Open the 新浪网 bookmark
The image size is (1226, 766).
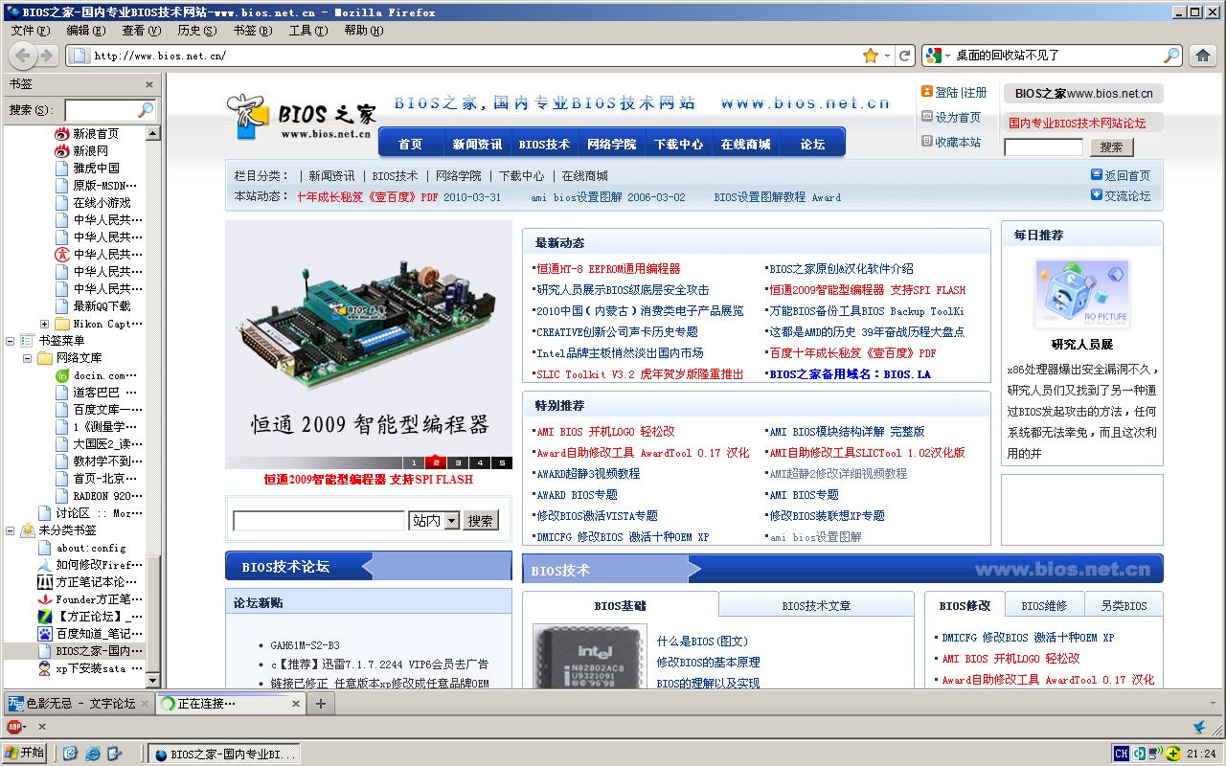90,151
